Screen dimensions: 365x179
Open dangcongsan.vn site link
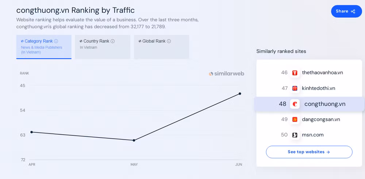[x=321, y=119]
